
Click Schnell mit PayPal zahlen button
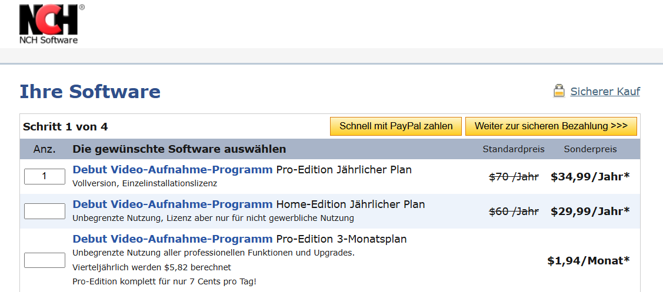(x=396, y=126)
